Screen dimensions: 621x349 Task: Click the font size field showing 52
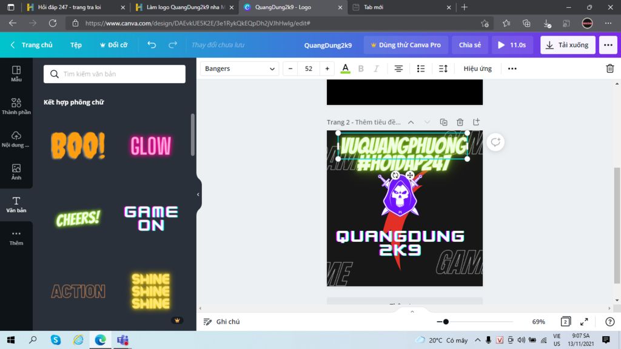coord(309,68)
